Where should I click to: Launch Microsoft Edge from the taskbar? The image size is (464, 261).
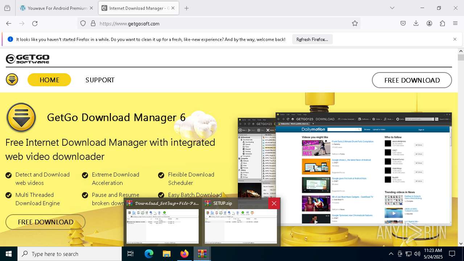[x=149, y=254]
